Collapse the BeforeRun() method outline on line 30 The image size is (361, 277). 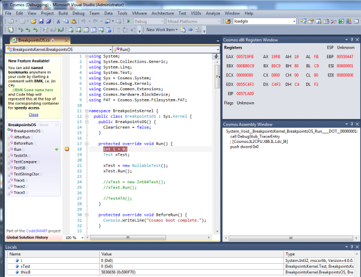pos(87,215)
